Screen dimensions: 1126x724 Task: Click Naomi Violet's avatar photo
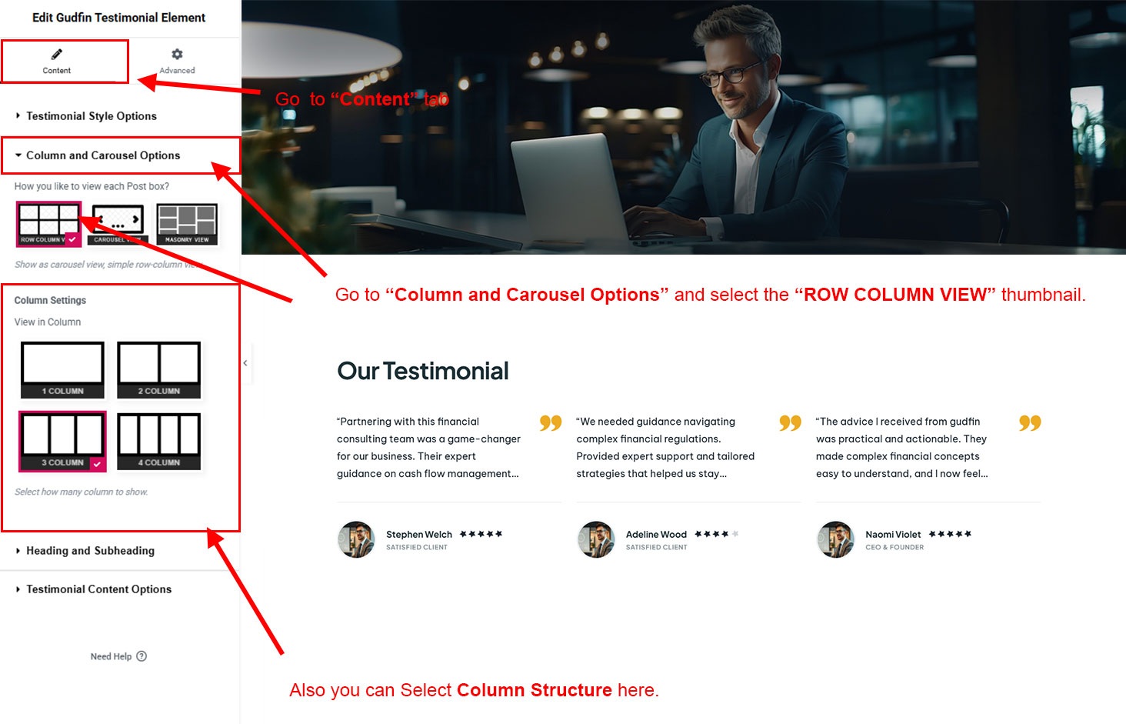pos(835,539)
